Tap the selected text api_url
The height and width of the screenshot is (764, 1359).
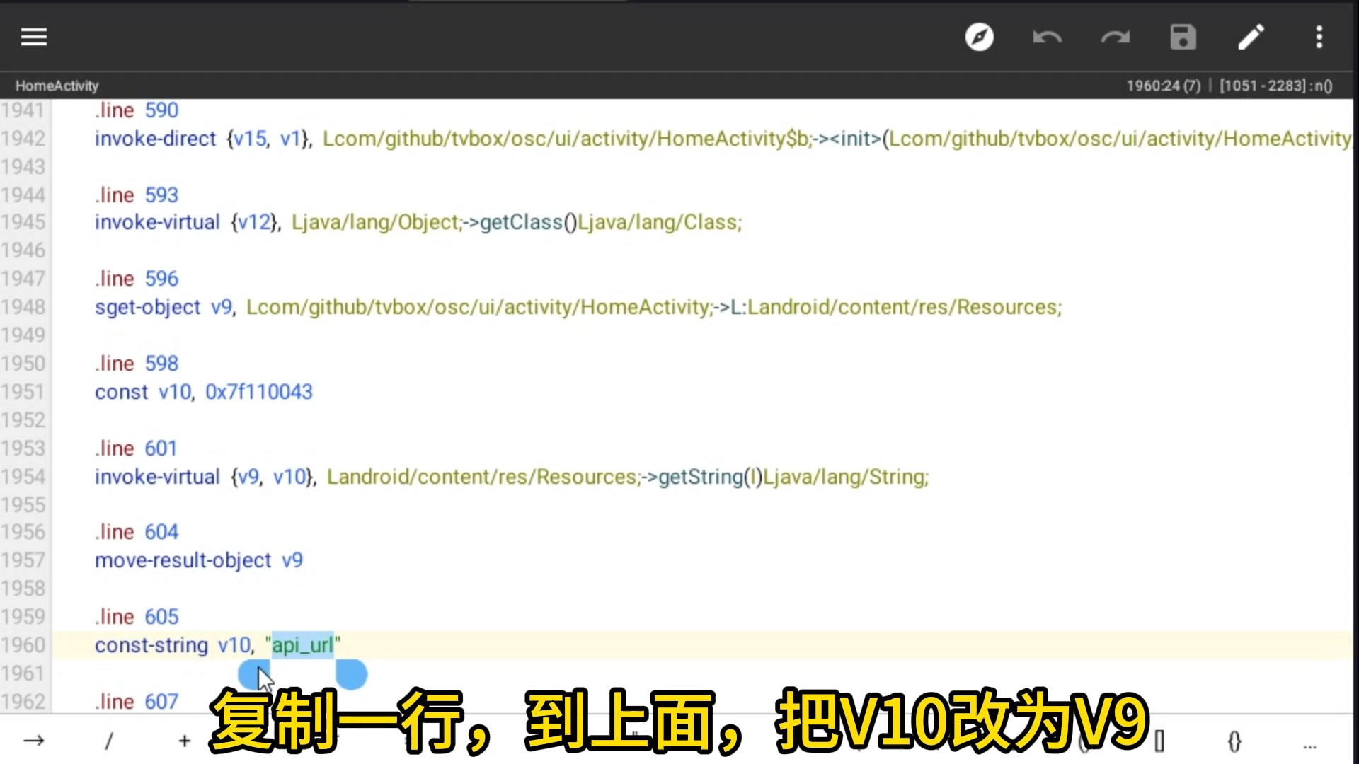click(302, 645)
